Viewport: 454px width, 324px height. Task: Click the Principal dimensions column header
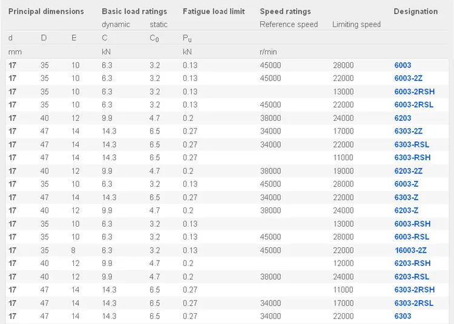46,11
